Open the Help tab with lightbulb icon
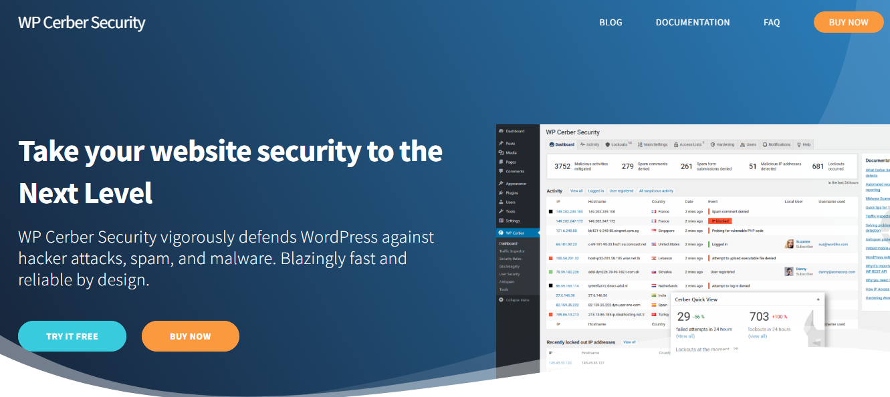 click(x=804, y=144)
